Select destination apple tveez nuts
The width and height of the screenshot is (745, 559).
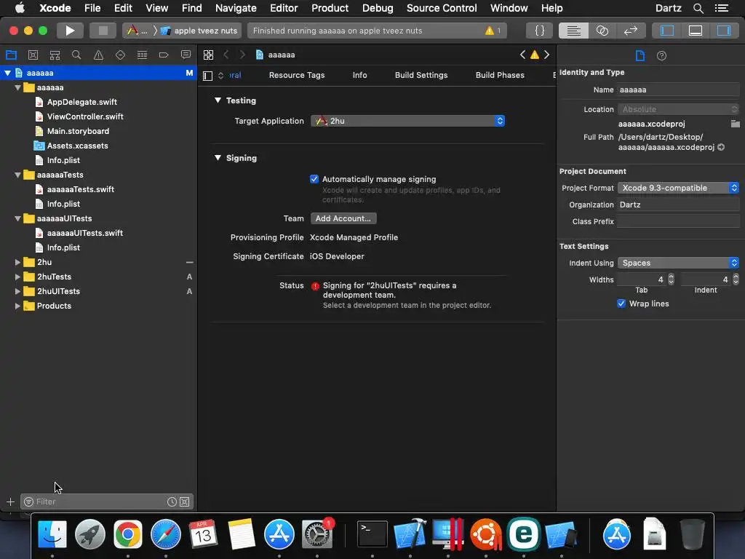coord(199,31)
